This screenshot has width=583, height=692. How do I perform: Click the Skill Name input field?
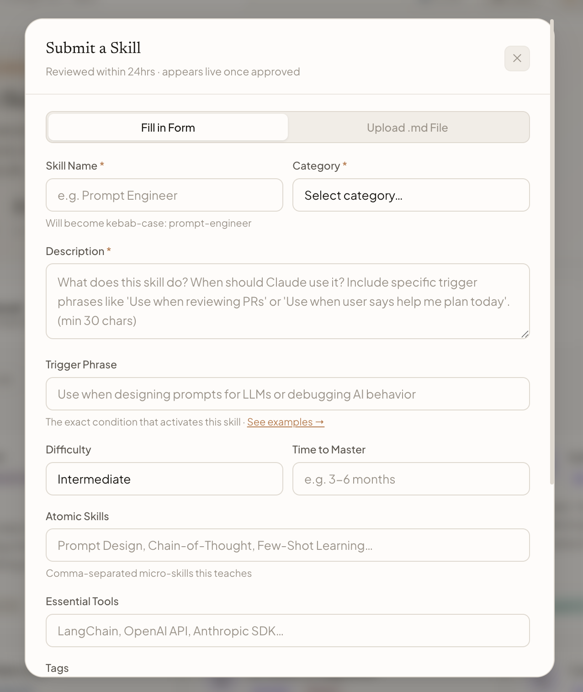pos(164,195)
